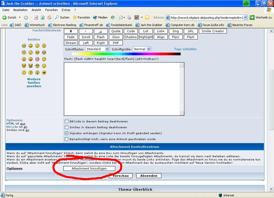Click the Print icon in toolbar
The height and width of the screenshot is (198, 274).
129,17
